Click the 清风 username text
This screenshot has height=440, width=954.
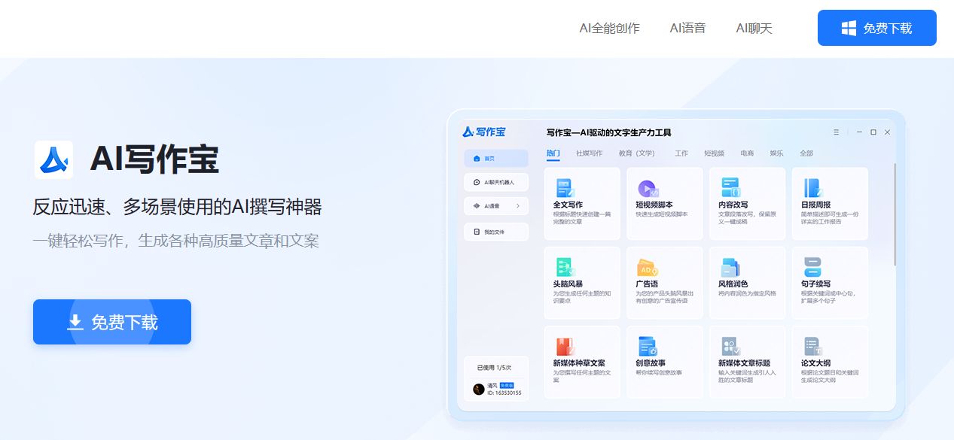pyautogui.click(x=492, y=385)
